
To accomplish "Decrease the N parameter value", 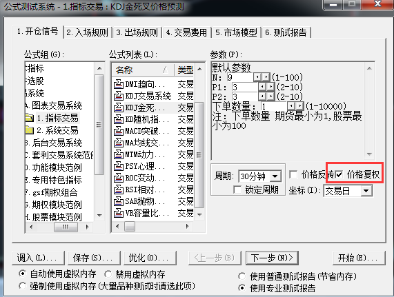I will pos(257,76).
